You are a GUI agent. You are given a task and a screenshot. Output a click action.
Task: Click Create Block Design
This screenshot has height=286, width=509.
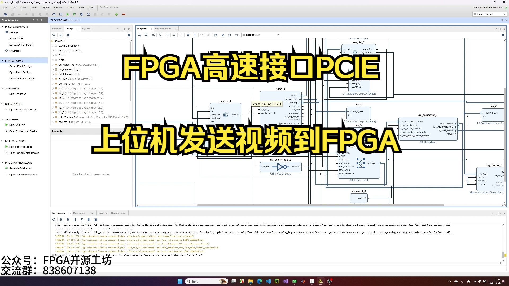(x=20, y=66)
